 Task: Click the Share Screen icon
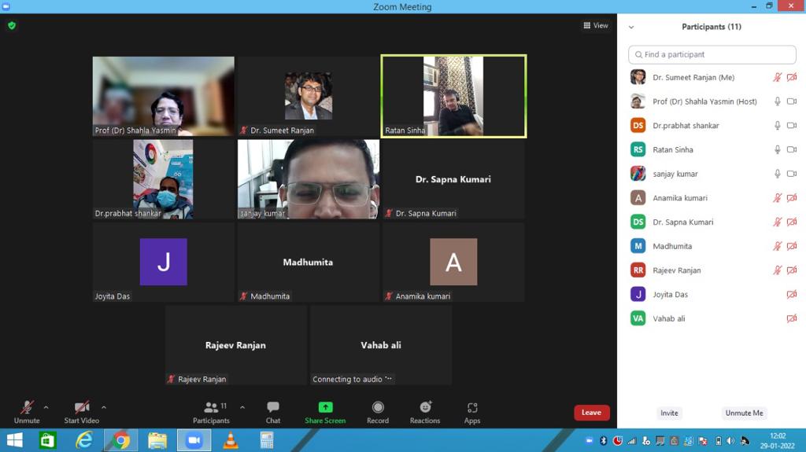point(325,407)
